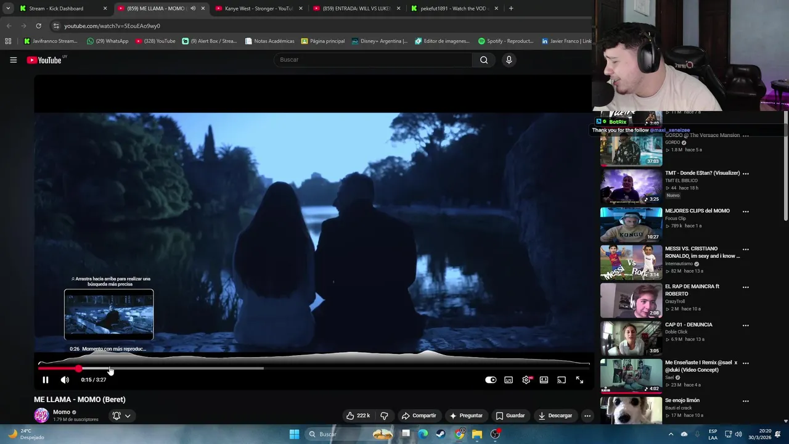Open the Compartir share dialog

pyautogui.click(x=419, y=416)
